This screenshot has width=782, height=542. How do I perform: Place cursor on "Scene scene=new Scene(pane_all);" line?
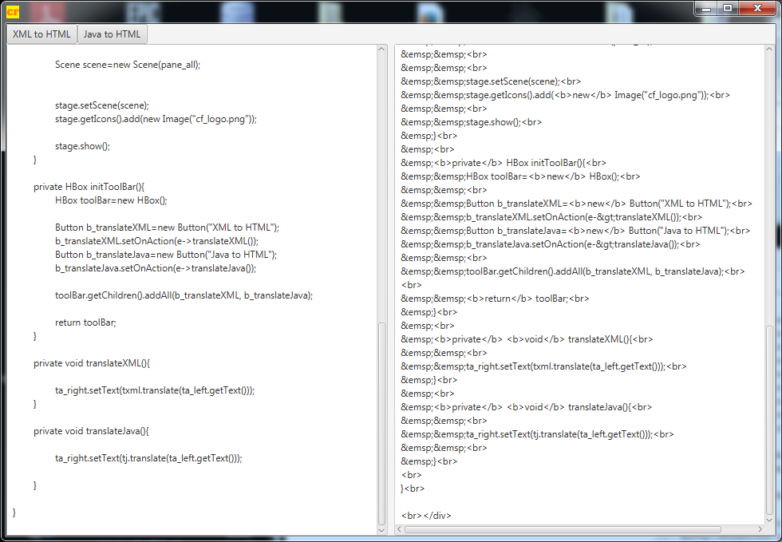click(x=128, y=65)
